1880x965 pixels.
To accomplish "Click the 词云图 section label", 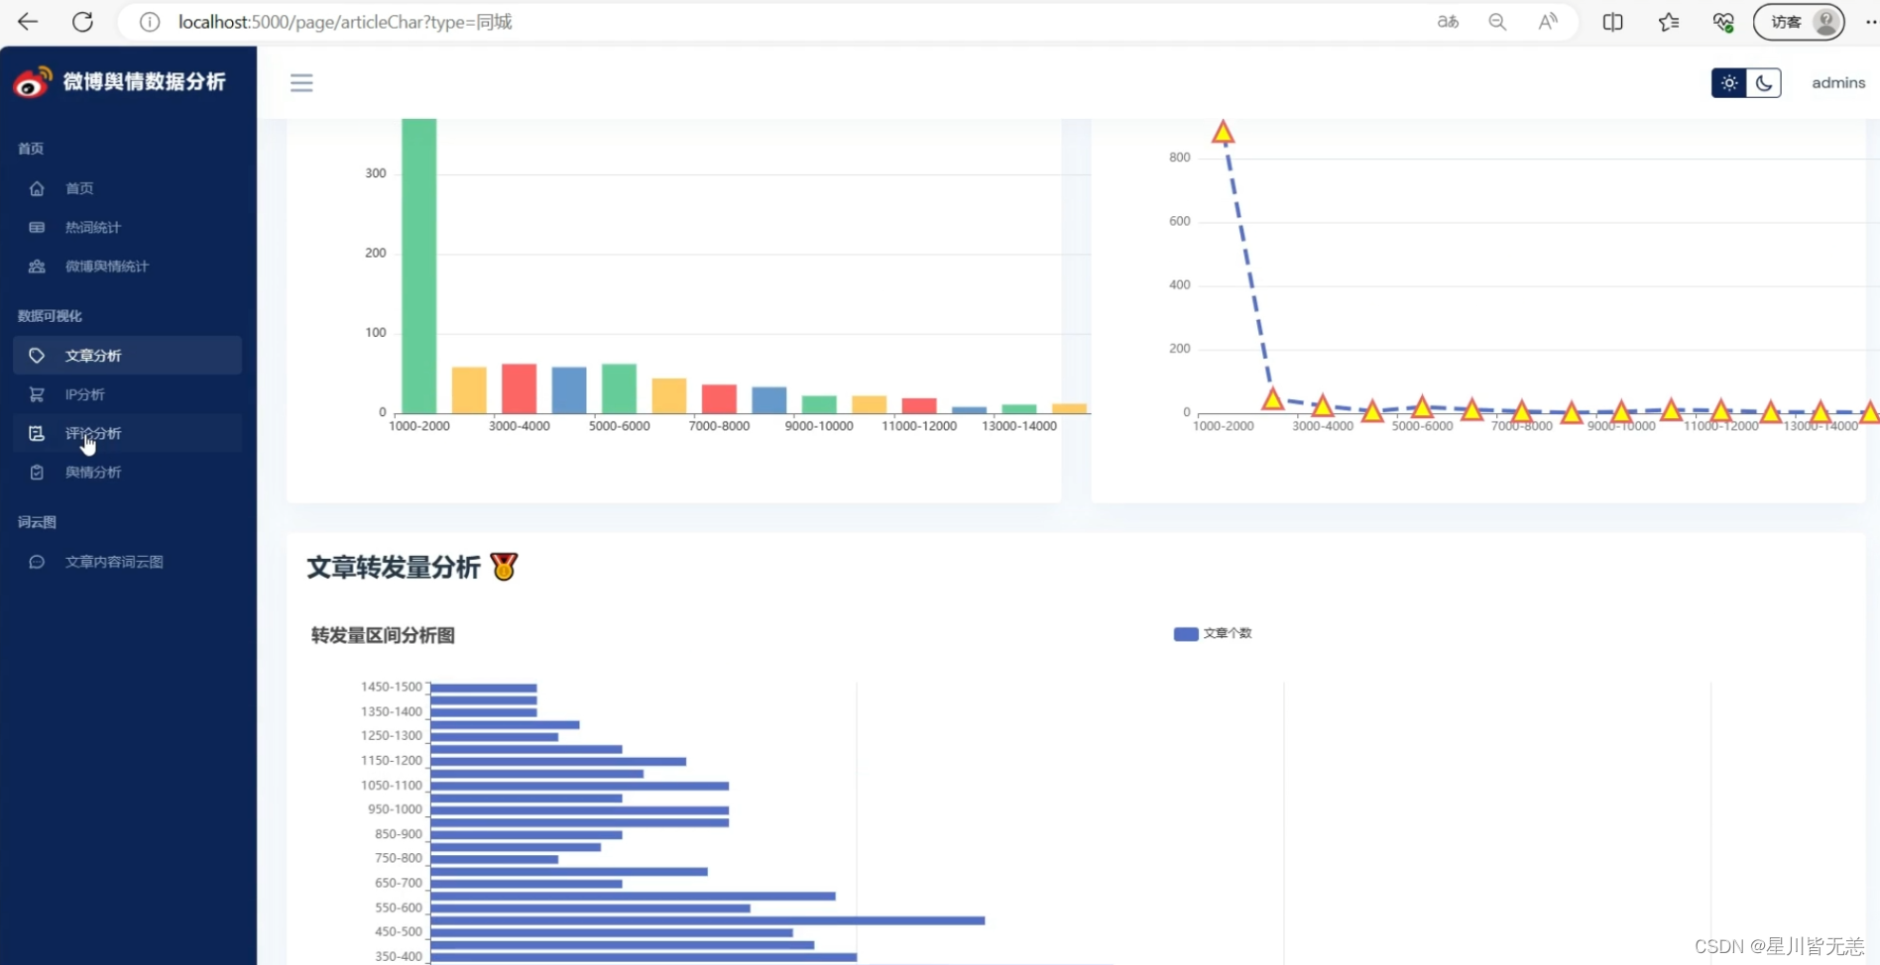I will [37, 522].
